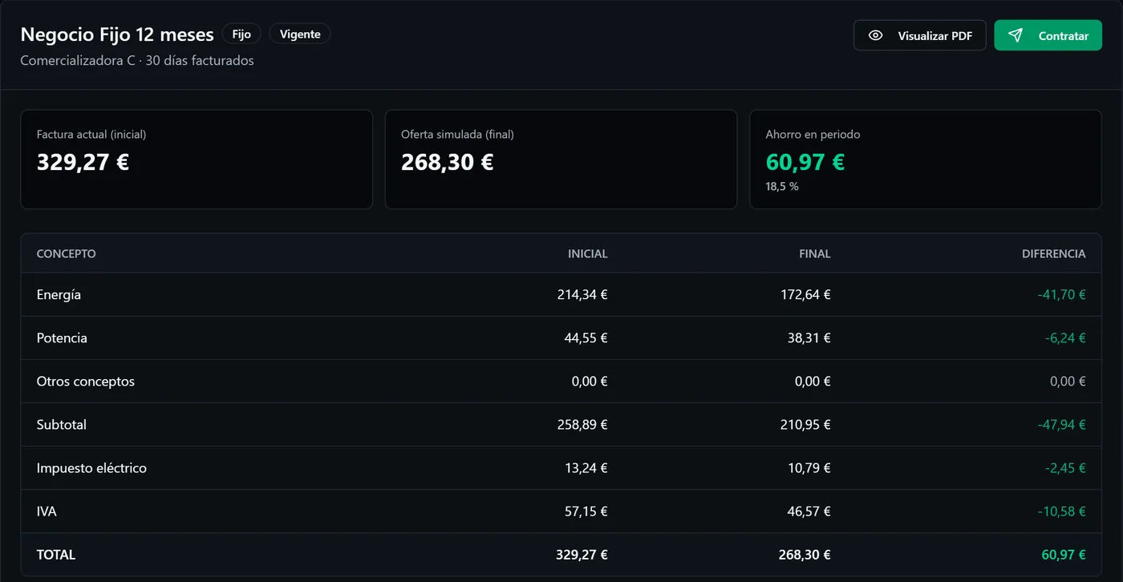Click the Oferta simulada (final) card
Screen dimensions: 1123x582
tap(561, 160)
